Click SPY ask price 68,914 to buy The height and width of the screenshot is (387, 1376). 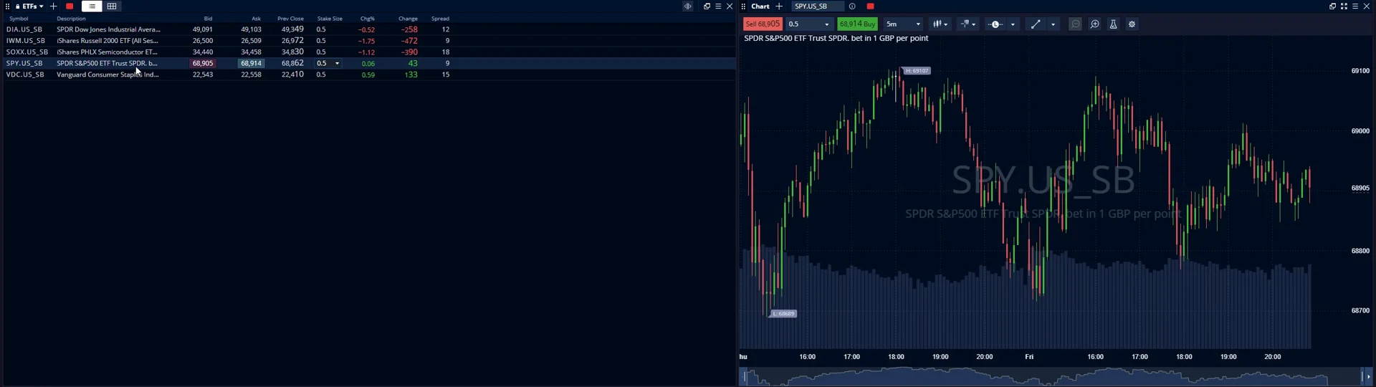point(251,63)
